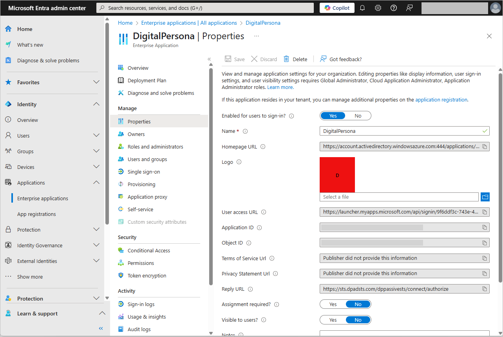Open the notifications bell icon
This screenshot has width=503, height=337.
[x=362, y=8]
